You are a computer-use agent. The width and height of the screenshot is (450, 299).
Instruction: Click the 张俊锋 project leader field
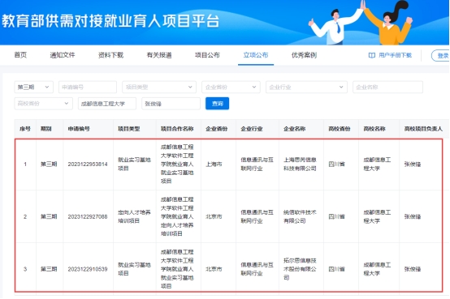(171, 104)
